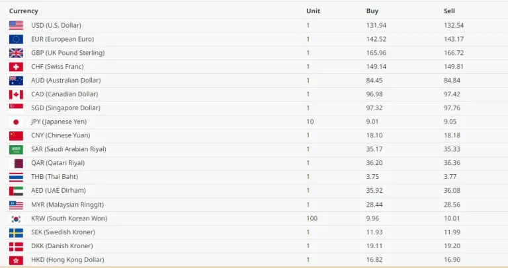Click the MYR (Malaysian Ringgit) label
The width and height of the screenshot is (508, 268).
pyautogui.click(x=67, y=205)
